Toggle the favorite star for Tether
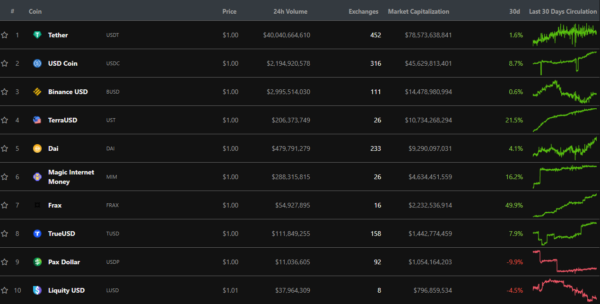Viewport: 600px width, 304px height. click(5, 35)
